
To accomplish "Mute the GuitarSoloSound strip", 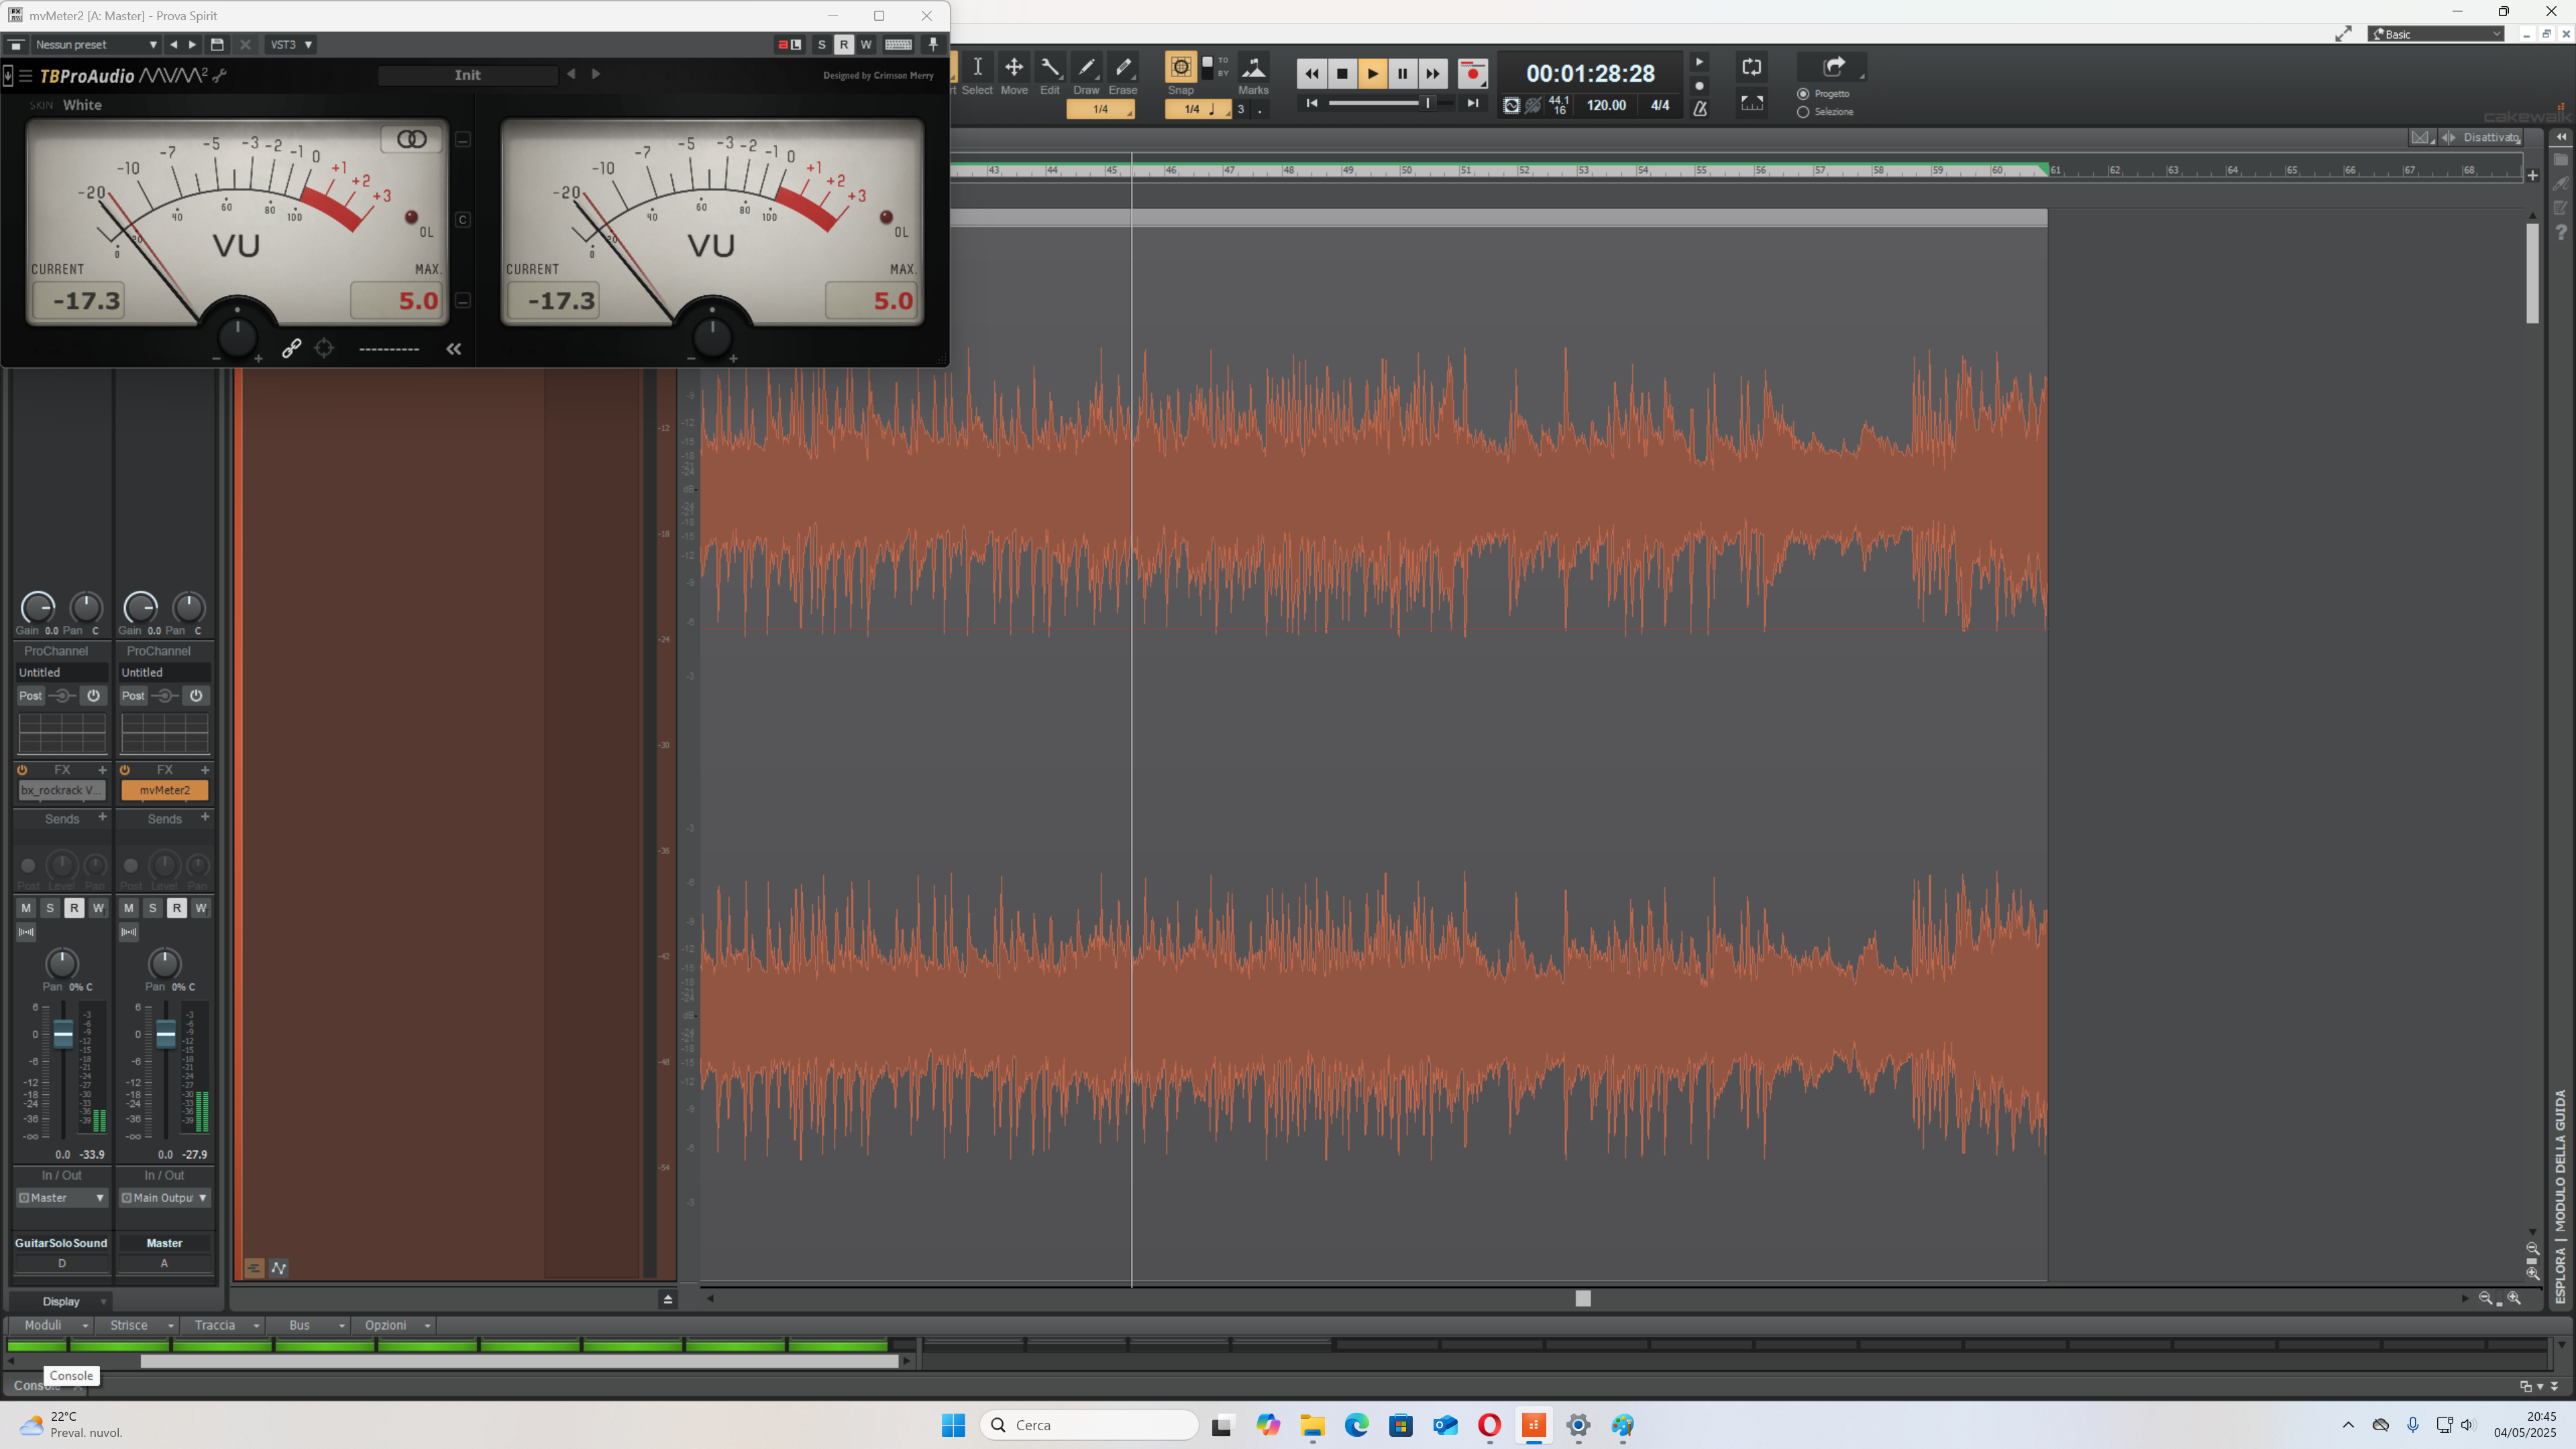I will tap(26, 908).
